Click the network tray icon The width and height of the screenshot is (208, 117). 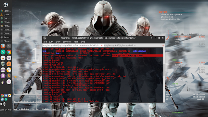pos(2,99)
